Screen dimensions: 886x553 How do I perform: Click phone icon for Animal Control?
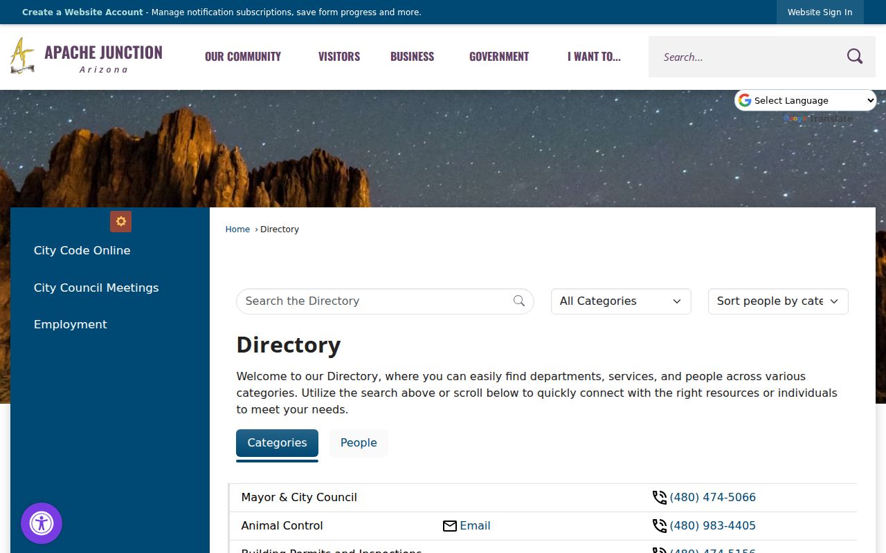pos(660,526)
